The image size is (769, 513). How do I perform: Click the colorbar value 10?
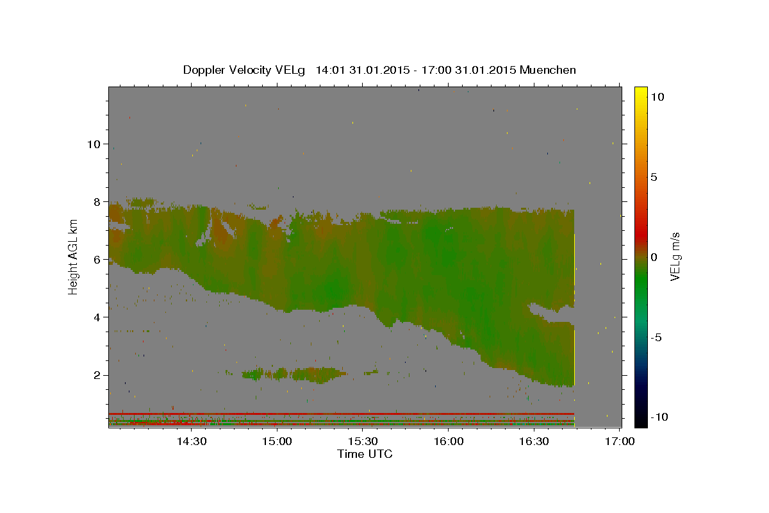657,97
